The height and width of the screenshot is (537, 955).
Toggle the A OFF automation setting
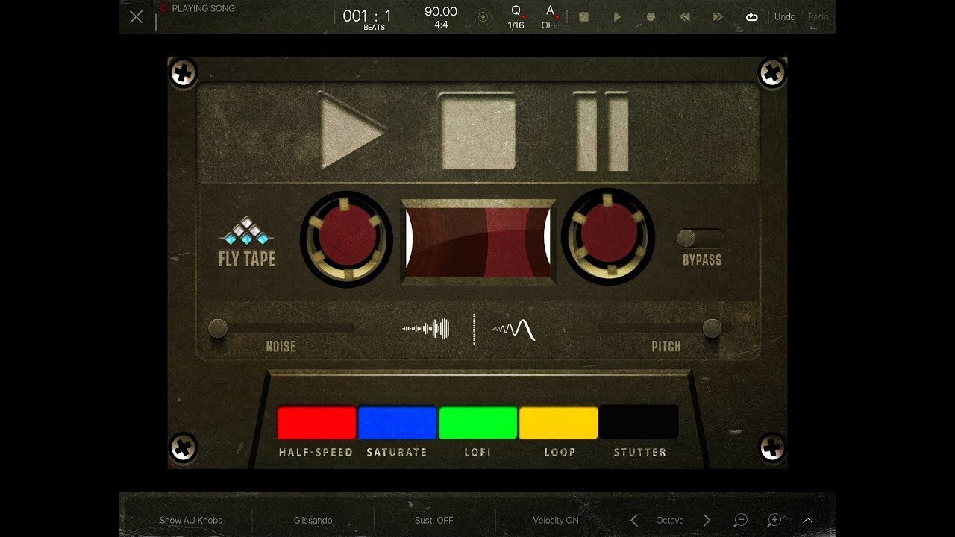click(550, 17)
